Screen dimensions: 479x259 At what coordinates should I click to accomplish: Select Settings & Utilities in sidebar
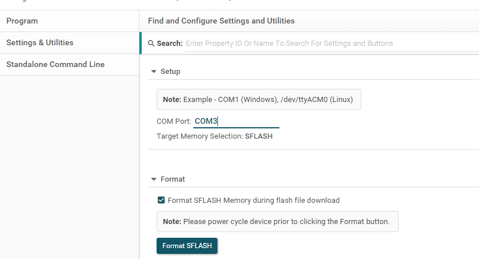[x=40, y=43]
